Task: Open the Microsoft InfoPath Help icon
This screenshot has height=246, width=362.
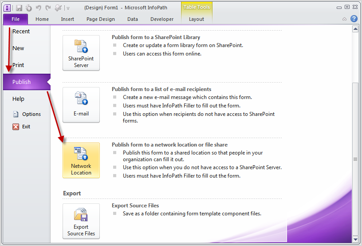Action: tap(354, 19)
